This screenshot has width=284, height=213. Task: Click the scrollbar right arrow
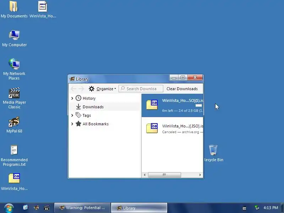200,175
